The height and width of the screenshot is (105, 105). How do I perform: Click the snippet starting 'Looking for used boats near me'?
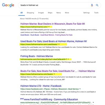point(59,49)
